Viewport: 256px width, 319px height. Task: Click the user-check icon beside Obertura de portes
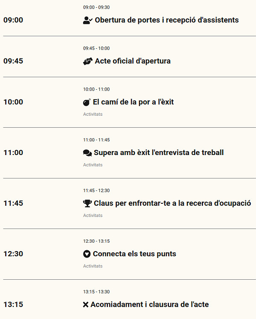(88, 20)
